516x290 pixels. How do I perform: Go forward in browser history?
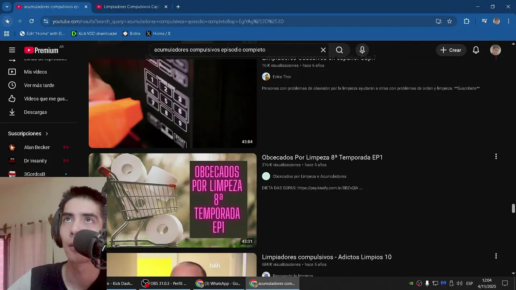coord(19,21)
